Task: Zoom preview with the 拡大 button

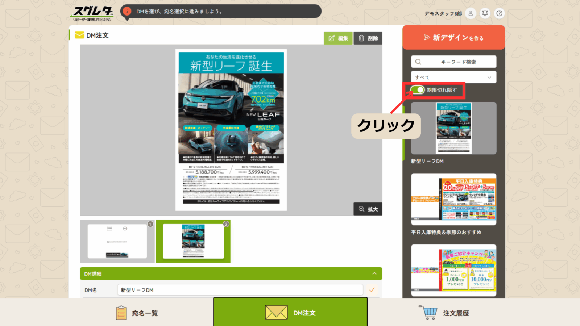Action: coord(368,209)
